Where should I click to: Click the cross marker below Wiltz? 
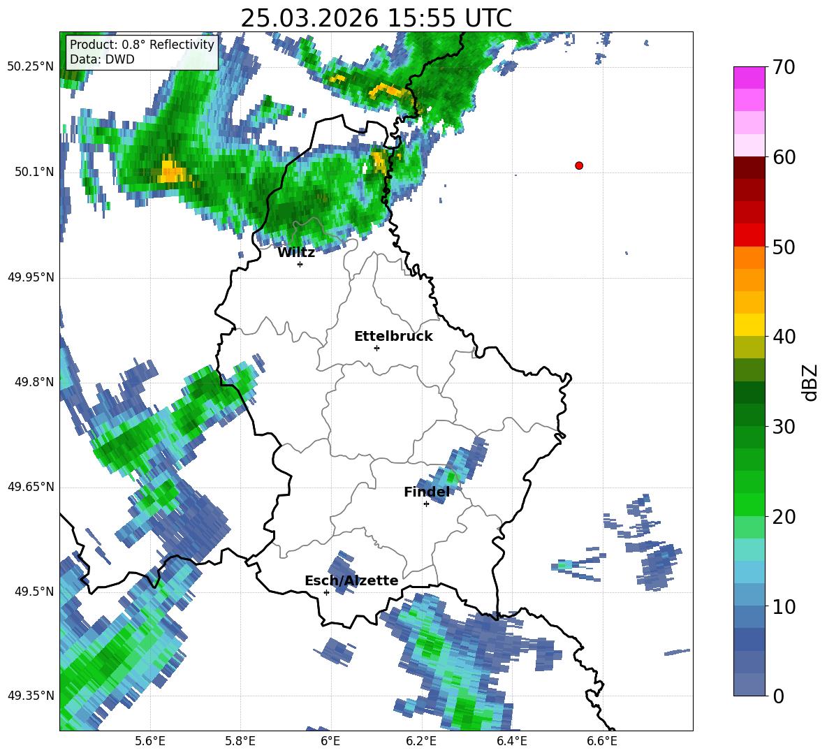tap(300, 264)
